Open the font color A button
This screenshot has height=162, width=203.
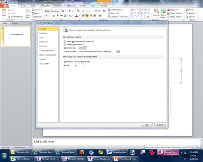[x=77, y=15]
